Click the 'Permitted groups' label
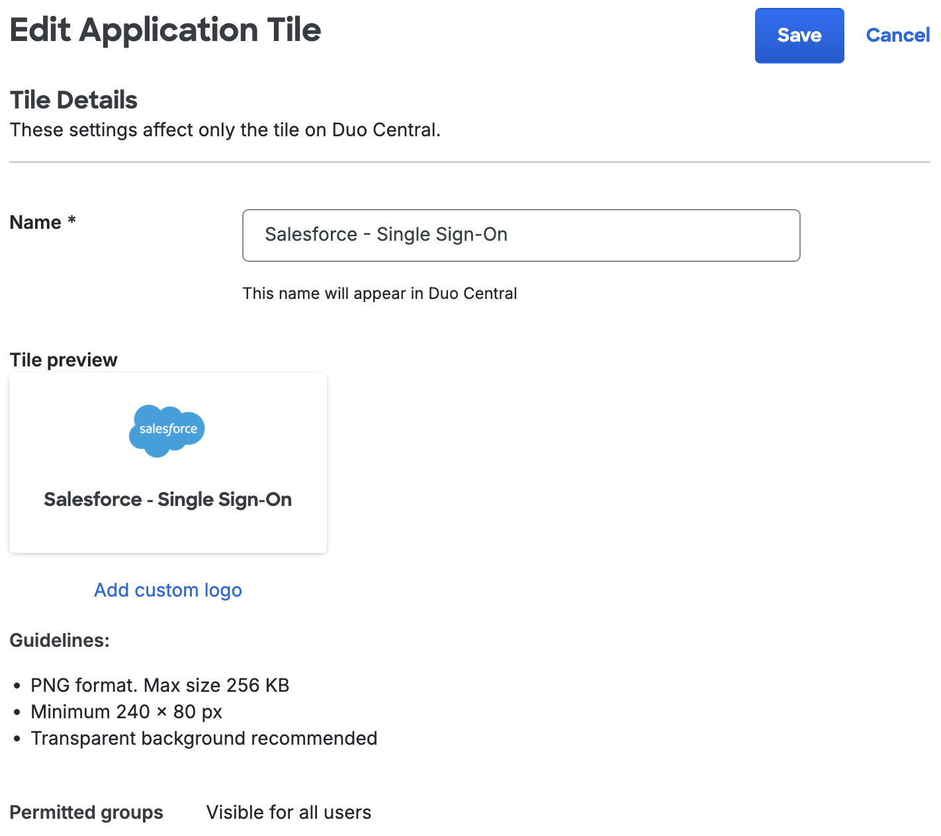 point(86,812)
